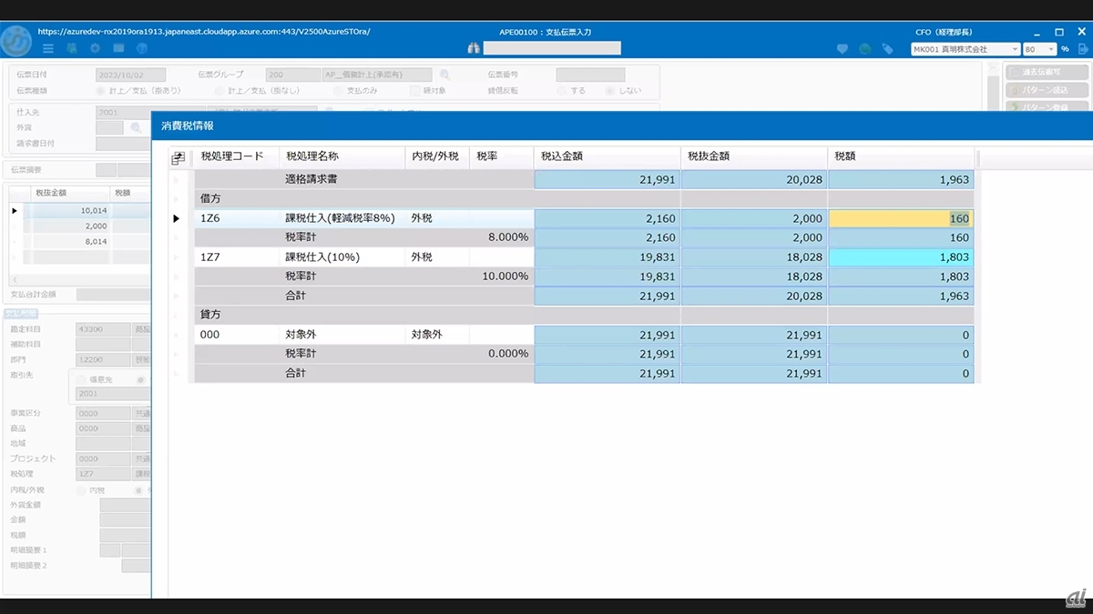The width and height of the screenshot is (1093, 614).
Task: Choose する for 貸借反転
Action: coord(561,91)
